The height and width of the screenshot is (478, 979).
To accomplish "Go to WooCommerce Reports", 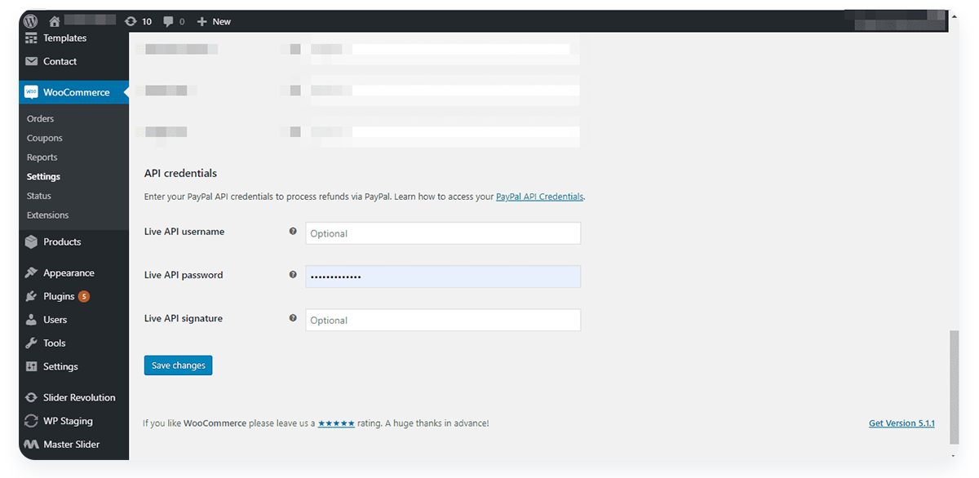I will point(42,157).
